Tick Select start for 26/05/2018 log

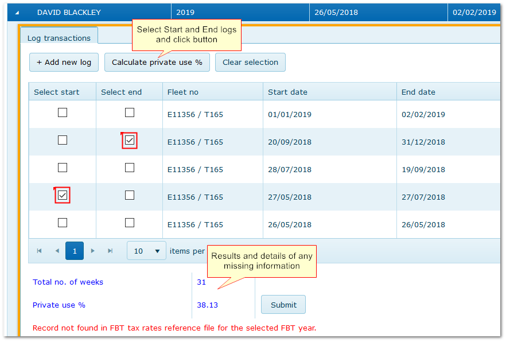tap(63, 223)
